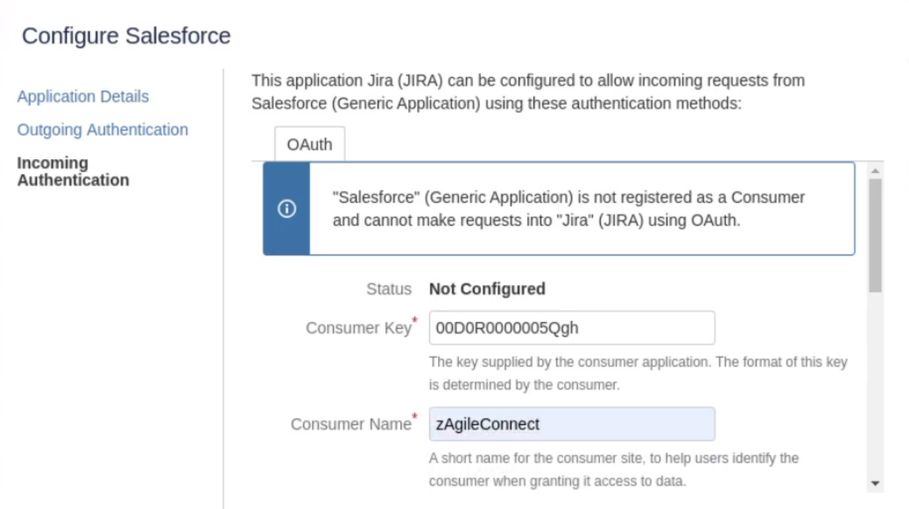The image size is (909, 509).
Task: Click the Configure Salesforce heading
Action: coord(126,36)
